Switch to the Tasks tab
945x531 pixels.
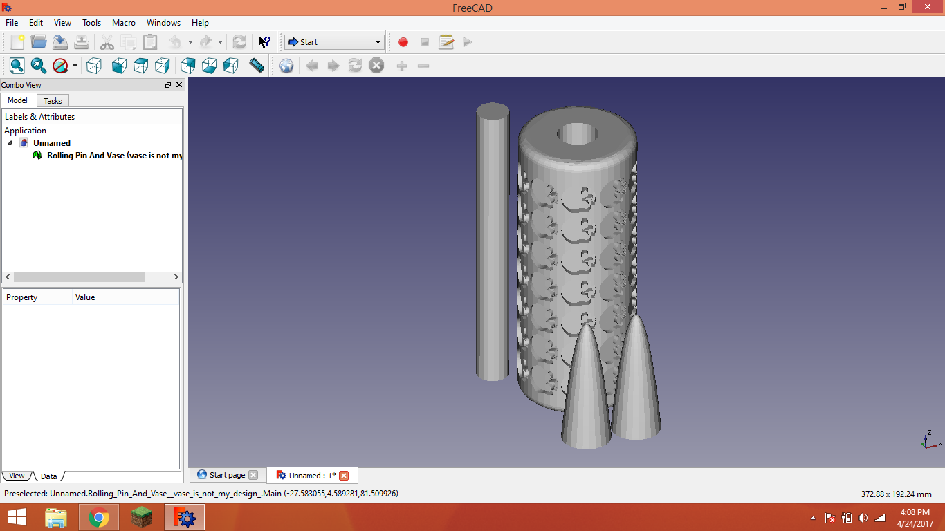pos(53,101)
